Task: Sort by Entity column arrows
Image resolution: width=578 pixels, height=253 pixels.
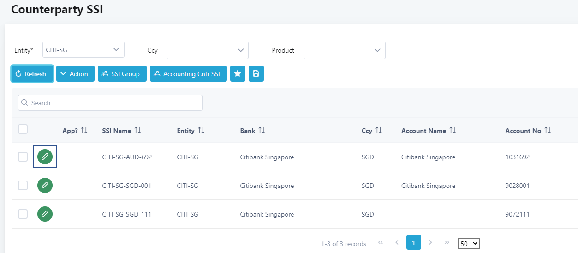Action: pos(201,131)
